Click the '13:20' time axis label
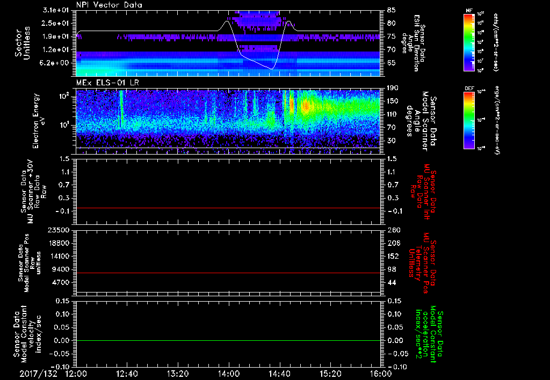 (x=178, y=374)
